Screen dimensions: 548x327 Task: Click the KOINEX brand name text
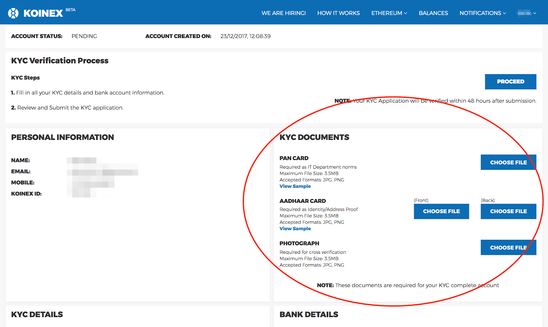tap(43, 13)
